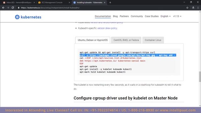Select the Container Linux tab

[153, 40]
